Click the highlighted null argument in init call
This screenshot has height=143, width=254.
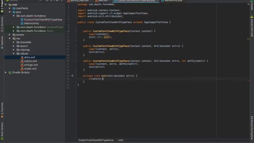click(106, 37)
